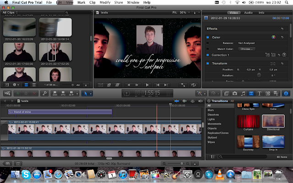Click the Color wheel badge icon
The height and width of the screenshot is (183, 293).
pyautogui.click(x=273, y=37)
